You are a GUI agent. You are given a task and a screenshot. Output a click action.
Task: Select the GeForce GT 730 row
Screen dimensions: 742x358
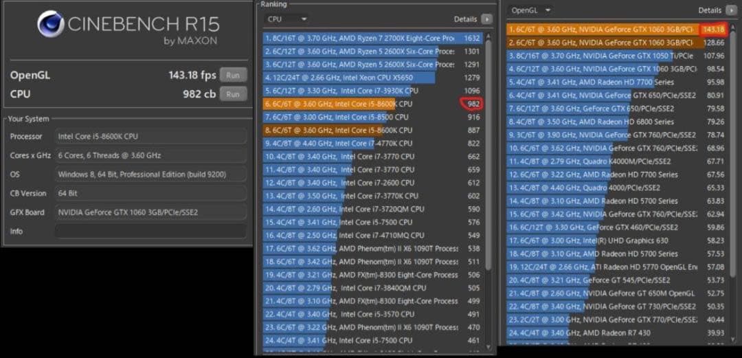point(616,307)
